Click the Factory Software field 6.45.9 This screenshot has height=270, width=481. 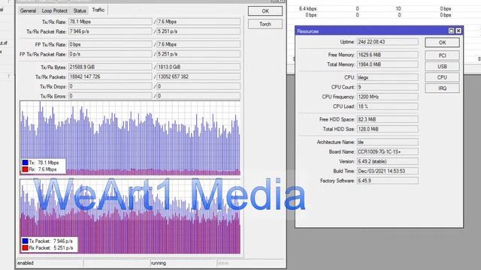(x=387, y=181)
